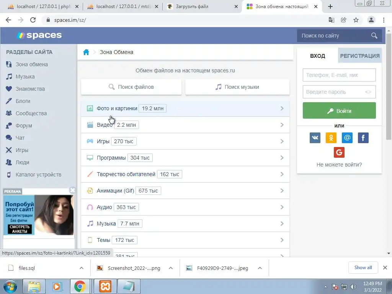Image resolution: width=392 pixels, height=294 pixels.
Task: Open Windows Explorer from the taskbar
Action: (x=34, y=286)
